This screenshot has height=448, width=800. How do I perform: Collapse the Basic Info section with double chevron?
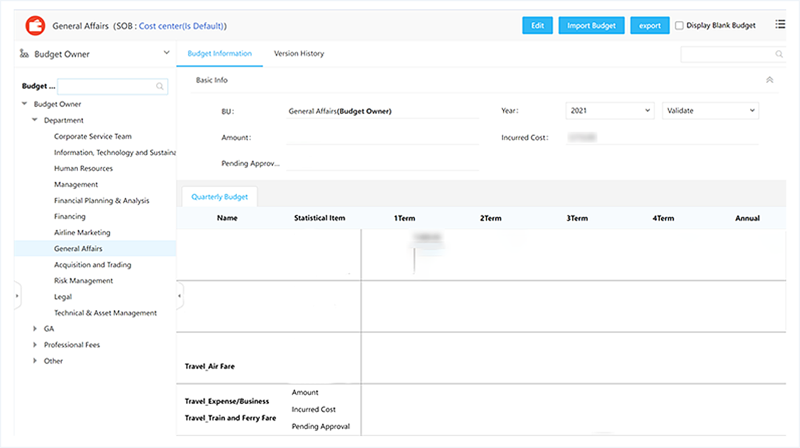[x=770, y=80]
